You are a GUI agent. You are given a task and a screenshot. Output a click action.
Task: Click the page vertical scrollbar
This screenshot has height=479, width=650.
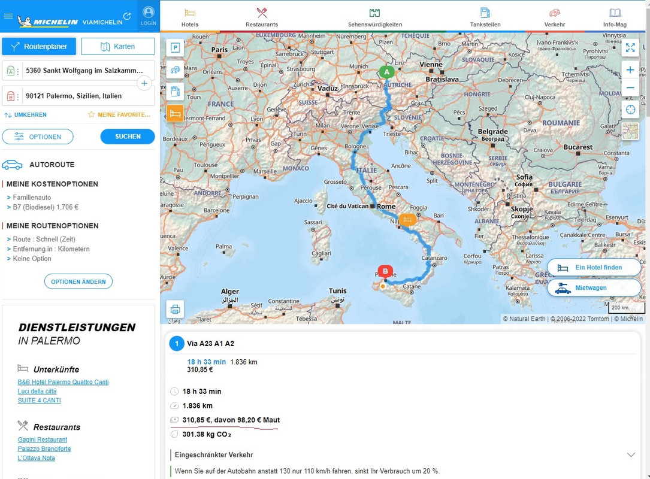click(647, 239)
